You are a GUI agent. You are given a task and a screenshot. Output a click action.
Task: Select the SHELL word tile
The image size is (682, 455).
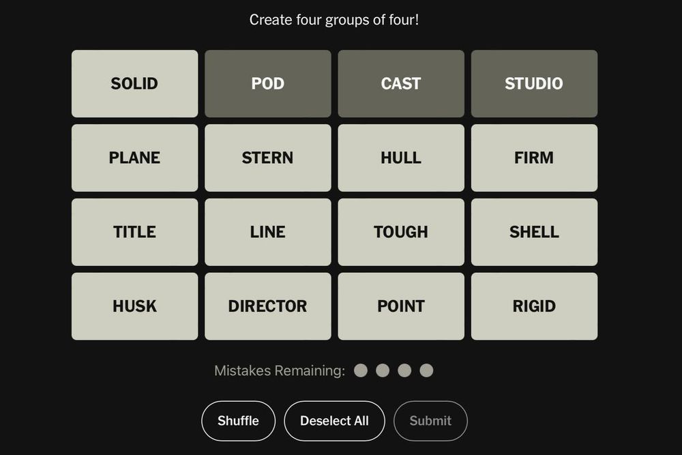(x=534, y=233)
